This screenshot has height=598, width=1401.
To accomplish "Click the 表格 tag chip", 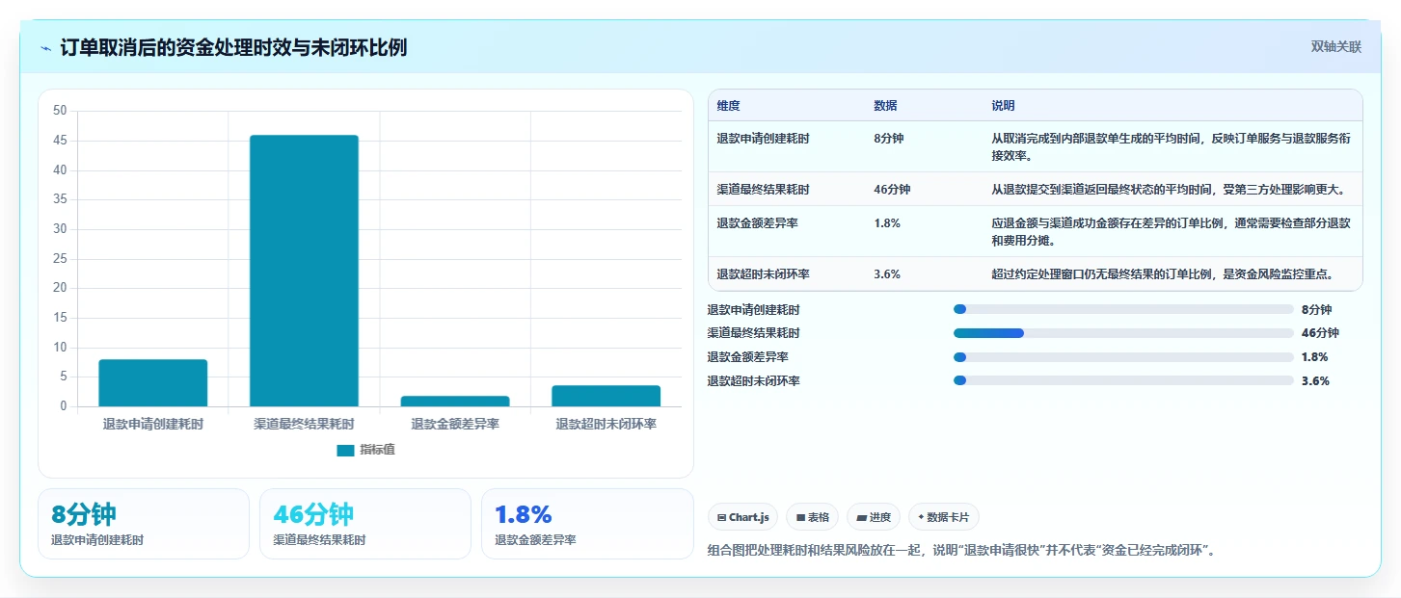I will [x=812, y=517].
